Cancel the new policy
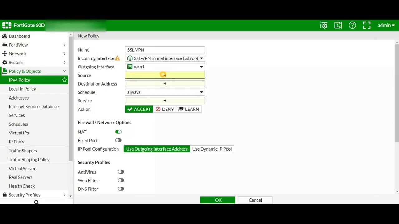The image size is (399, 224). (255, 200)
